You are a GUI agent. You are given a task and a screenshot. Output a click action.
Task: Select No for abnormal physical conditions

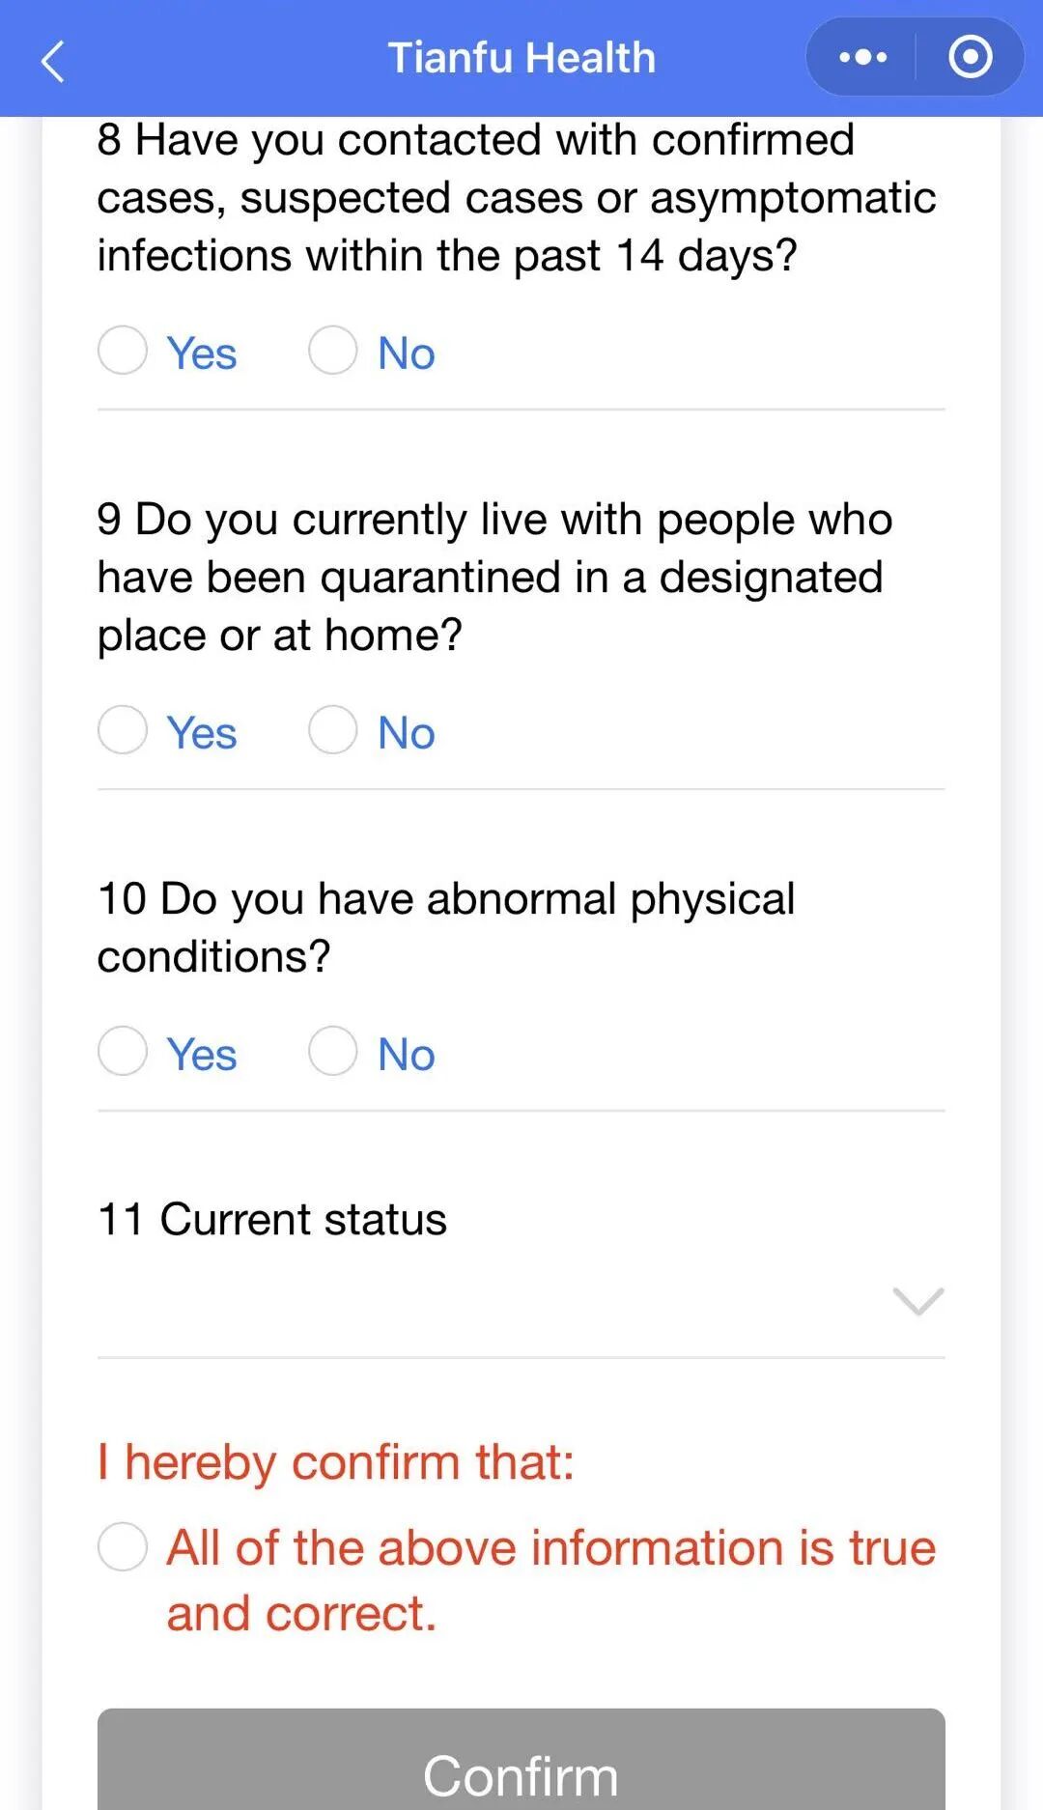tap(333, 1051)
